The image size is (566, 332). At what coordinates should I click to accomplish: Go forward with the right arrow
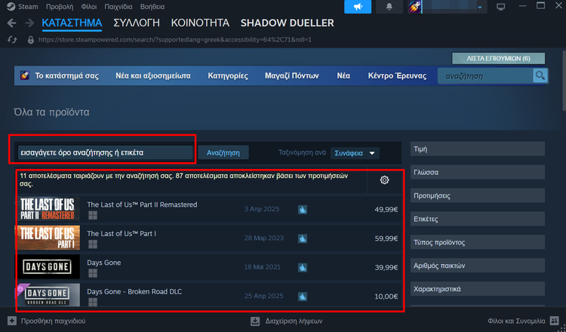29,23
